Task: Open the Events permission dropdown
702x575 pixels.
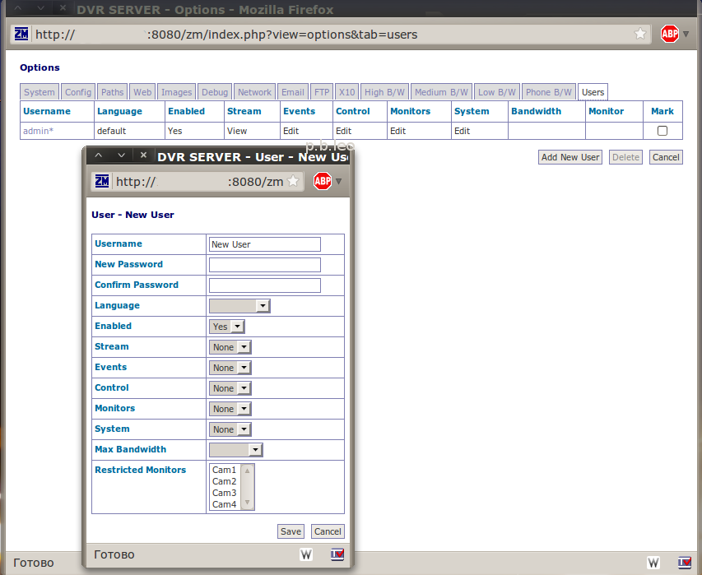Action: tap(230, 368)
